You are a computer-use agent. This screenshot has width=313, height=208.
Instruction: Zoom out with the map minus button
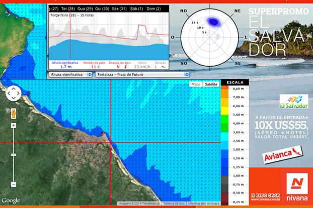point(14,184)
